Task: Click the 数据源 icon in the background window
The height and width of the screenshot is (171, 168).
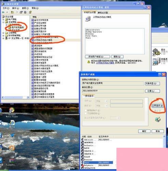Action: click(156, 61)
